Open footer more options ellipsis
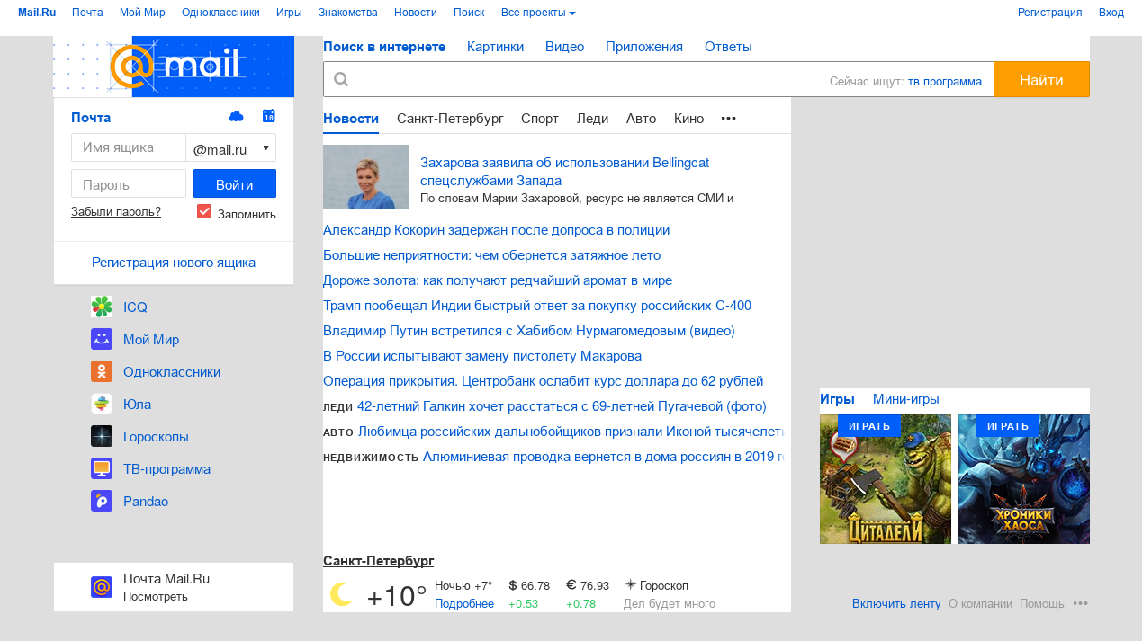The image size is (1142, 641). click(x=1081, y=603)
